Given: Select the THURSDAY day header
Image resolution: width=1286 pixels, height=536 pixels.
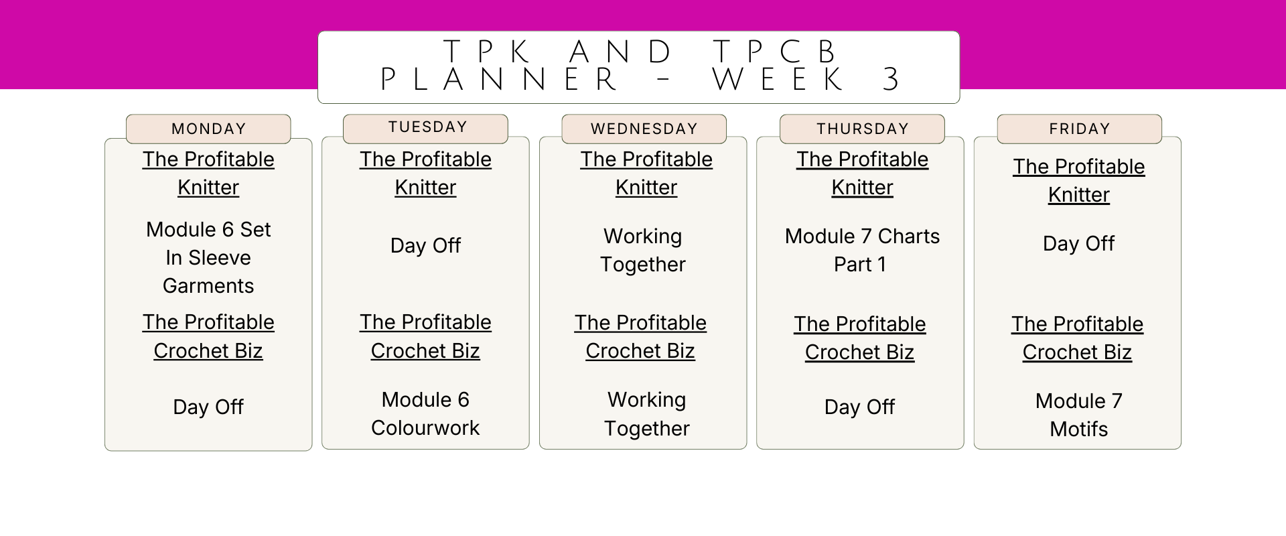Looking at the screenshot, I should 862,129.
